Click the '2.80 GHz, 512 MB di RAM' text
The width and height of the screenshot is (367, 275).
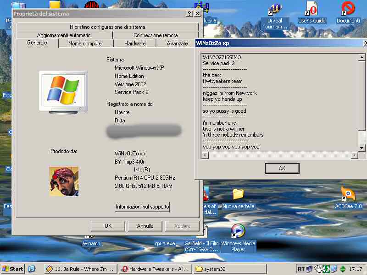[x=144, y=186]
